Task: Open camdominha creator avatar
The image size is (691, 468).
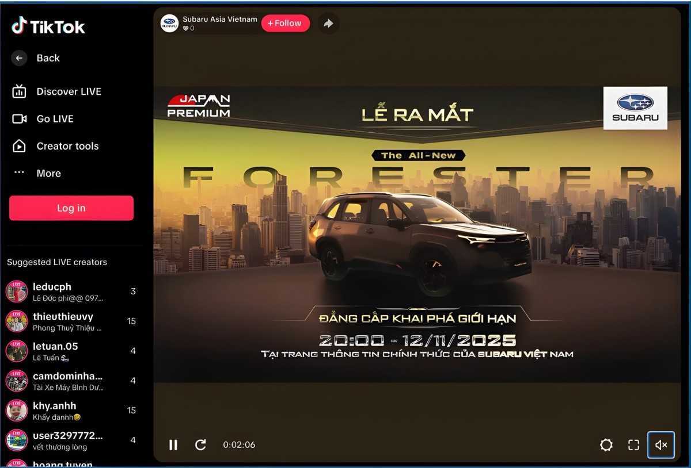Action: (x=17, y=381)
